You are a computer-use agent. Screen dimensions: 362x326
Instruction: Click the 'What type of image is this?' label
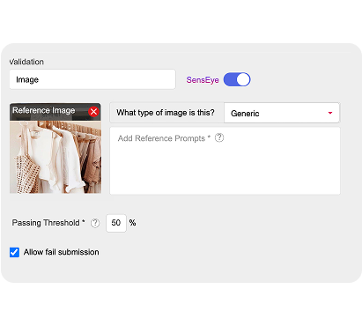click(x=166, y=113)
